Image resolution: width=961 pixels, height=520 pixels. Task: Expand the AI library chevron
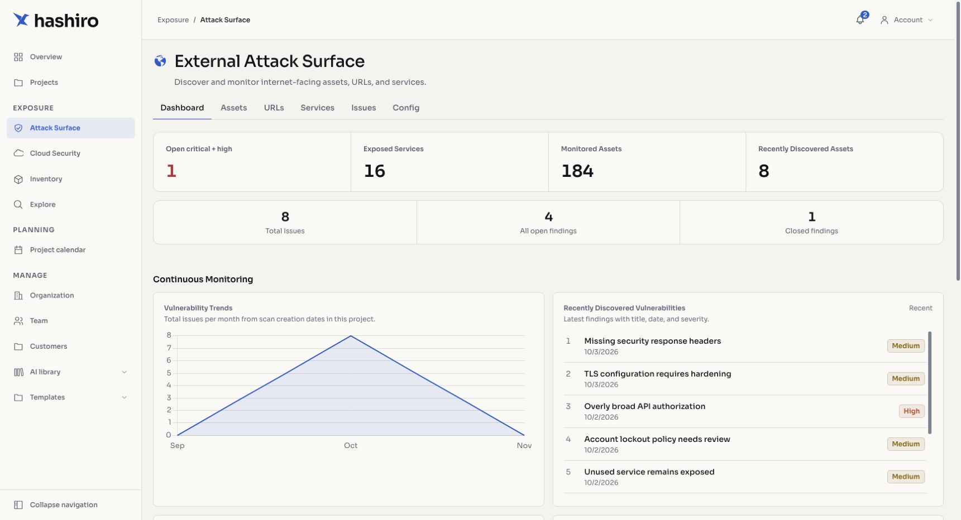point(125,372)
